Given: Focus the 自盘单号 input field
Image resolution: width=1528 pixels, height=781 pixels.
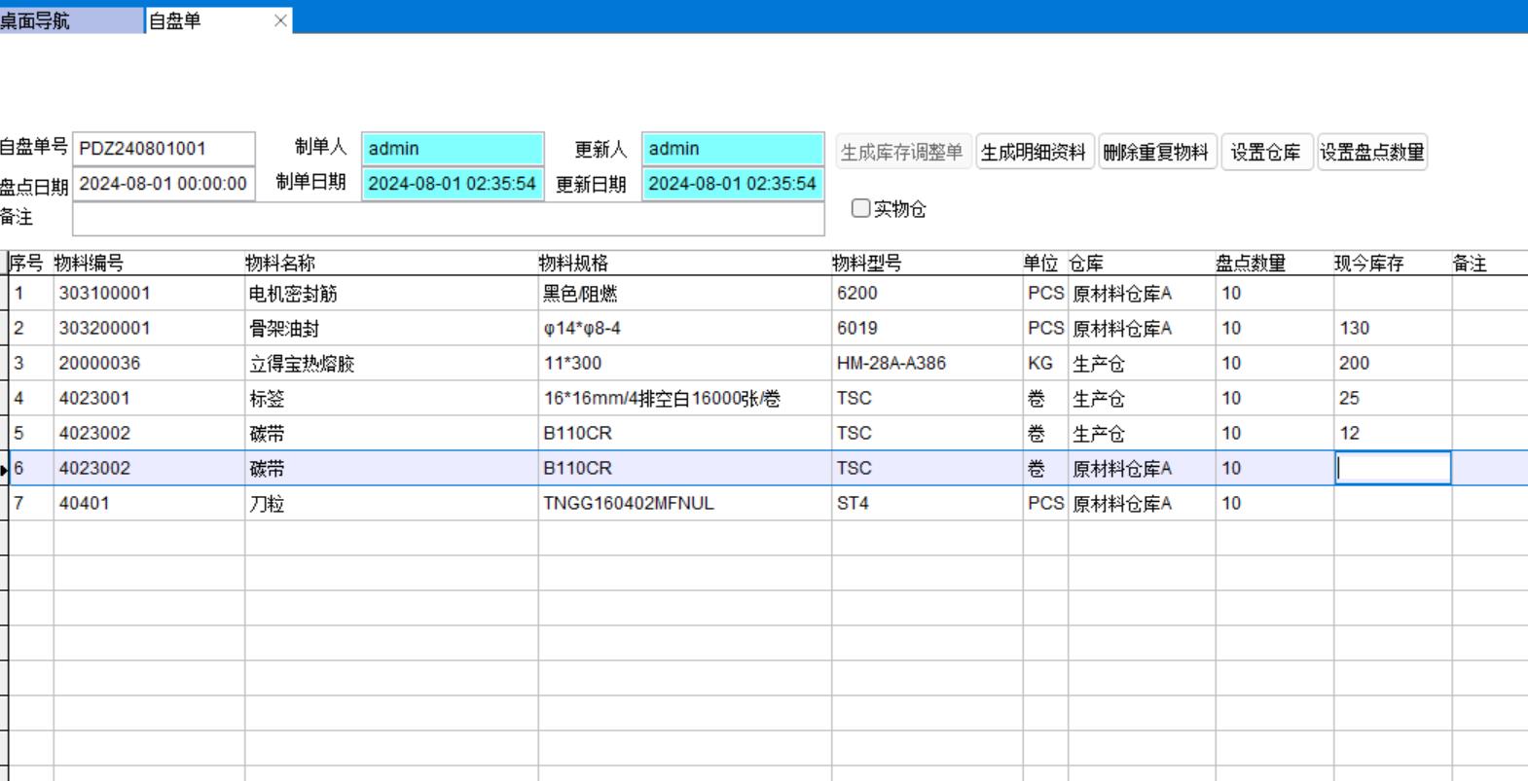Looking at the screenshot, I should 164,149.
